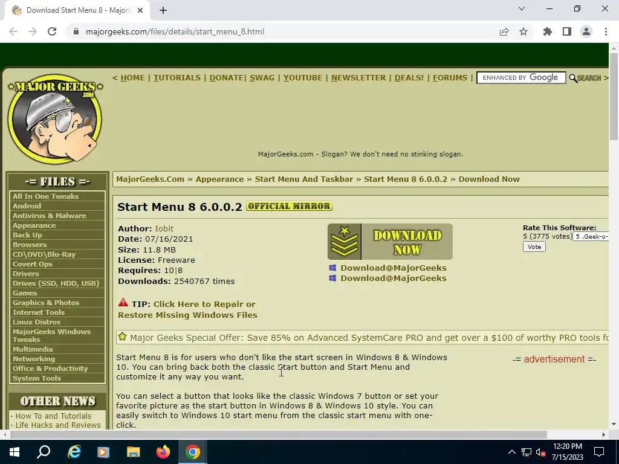Open the HOME menu link
Image resolution: width=619 pixels, height=464 pixels.
click(132, 78)
